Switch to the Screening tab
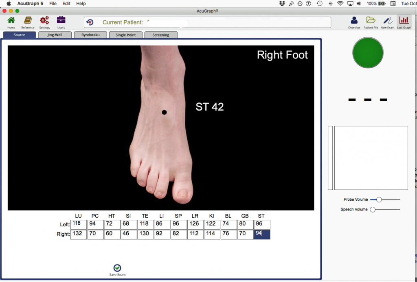 [x=161, y=35]
